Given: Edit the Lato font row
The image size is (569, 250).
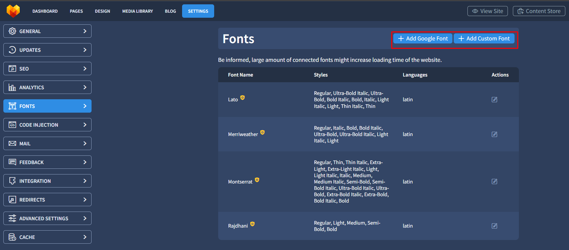Looking at the screenshot, I should [x=494, y=100].
